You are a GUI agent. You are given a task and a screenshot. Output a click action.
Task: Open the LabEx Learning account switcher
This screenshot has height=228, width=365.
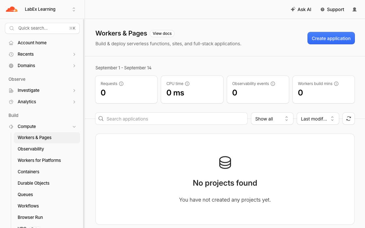pos(50,9)
